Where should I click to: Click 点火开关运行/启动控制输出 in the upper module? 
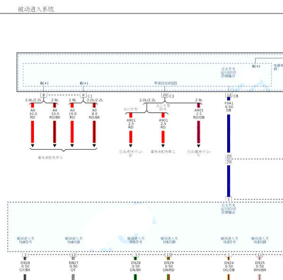tap(228, 72)
